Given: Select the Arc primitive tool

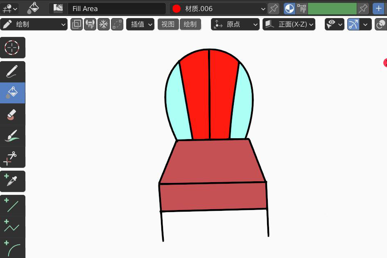Looking at the screenshot, I should pos(12,247).
